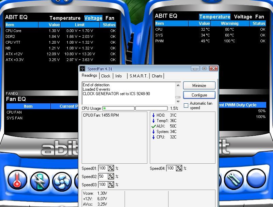Image resolution: width=273 pixels, height=207 pixels.
Task: Click the System down-arrow temperature icon
Action: click(x=154, y=132)
